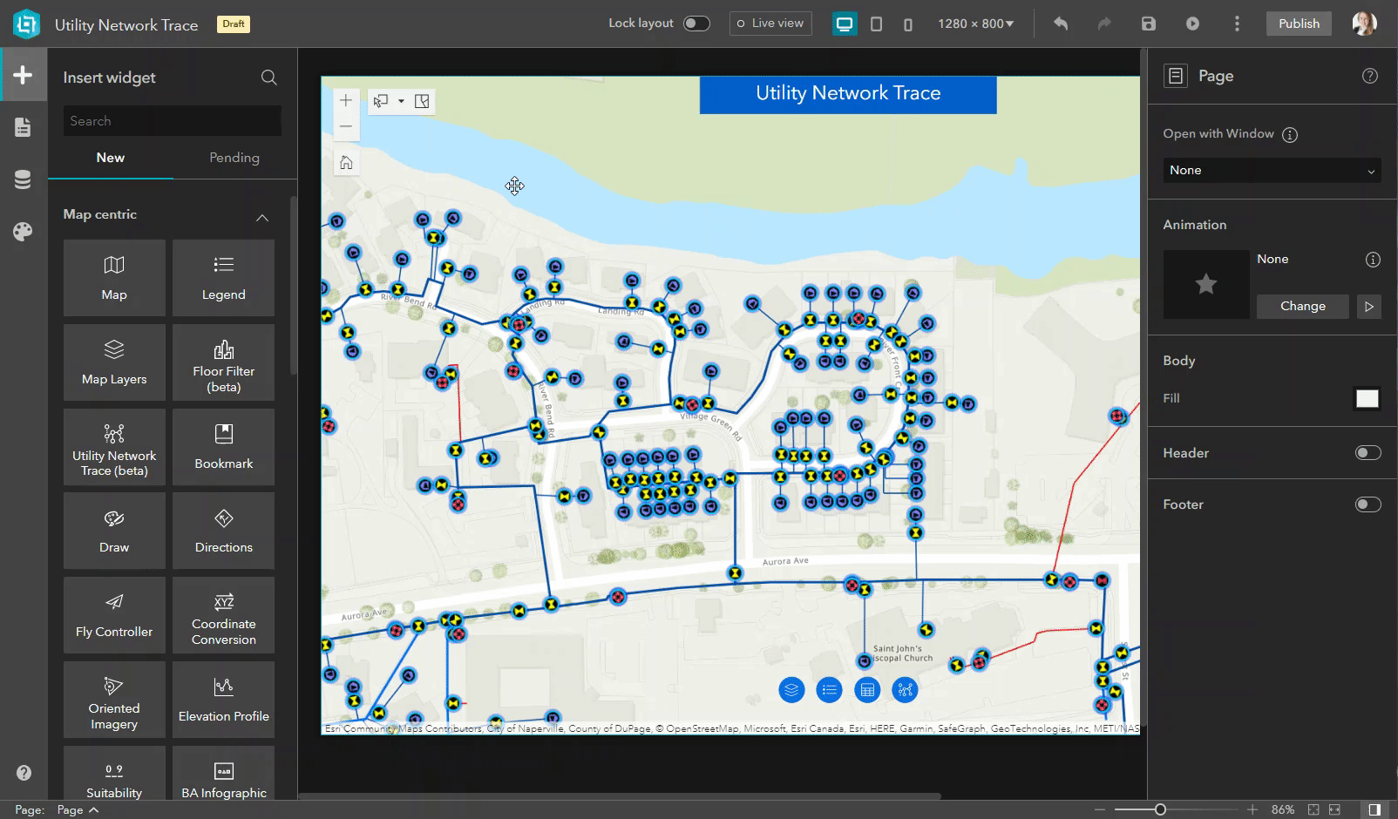Undo the last change
Screen dimensions: 1398x819
[1061, 24]
